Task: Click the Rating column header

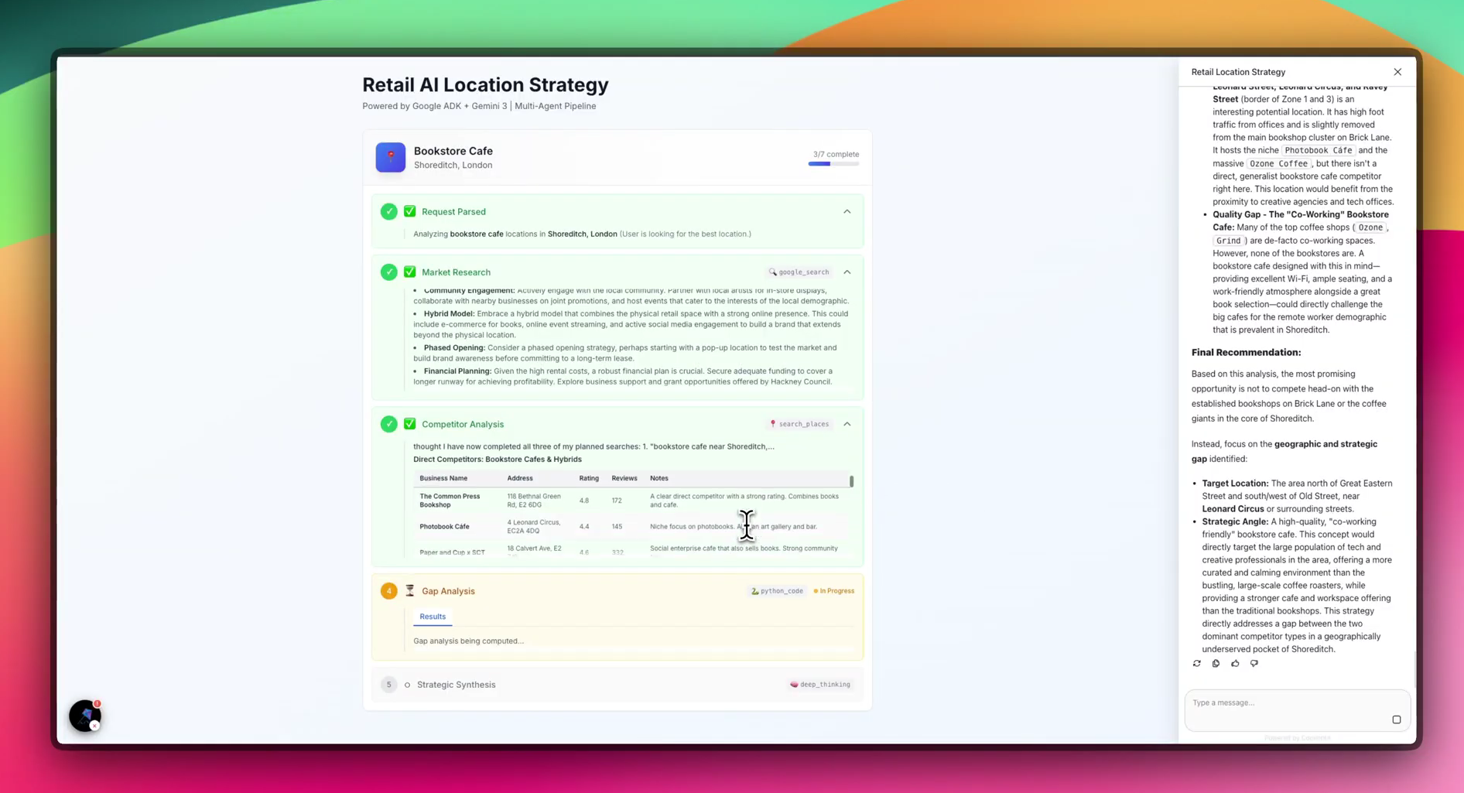Action: coord(589,478)
